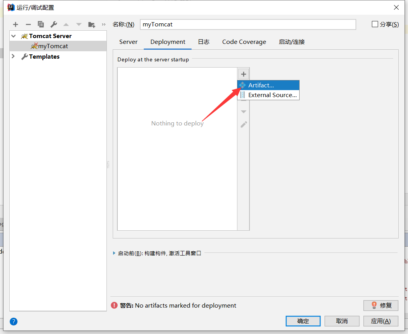Screen dimensions: 408x334
Task: Add new configuration with plus icon
Action: 16,24
